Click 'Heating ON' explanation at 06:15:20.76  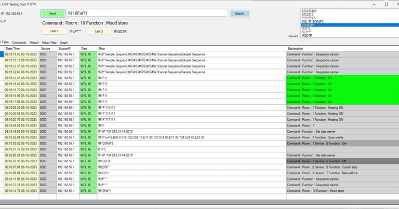tap(342, 120)
